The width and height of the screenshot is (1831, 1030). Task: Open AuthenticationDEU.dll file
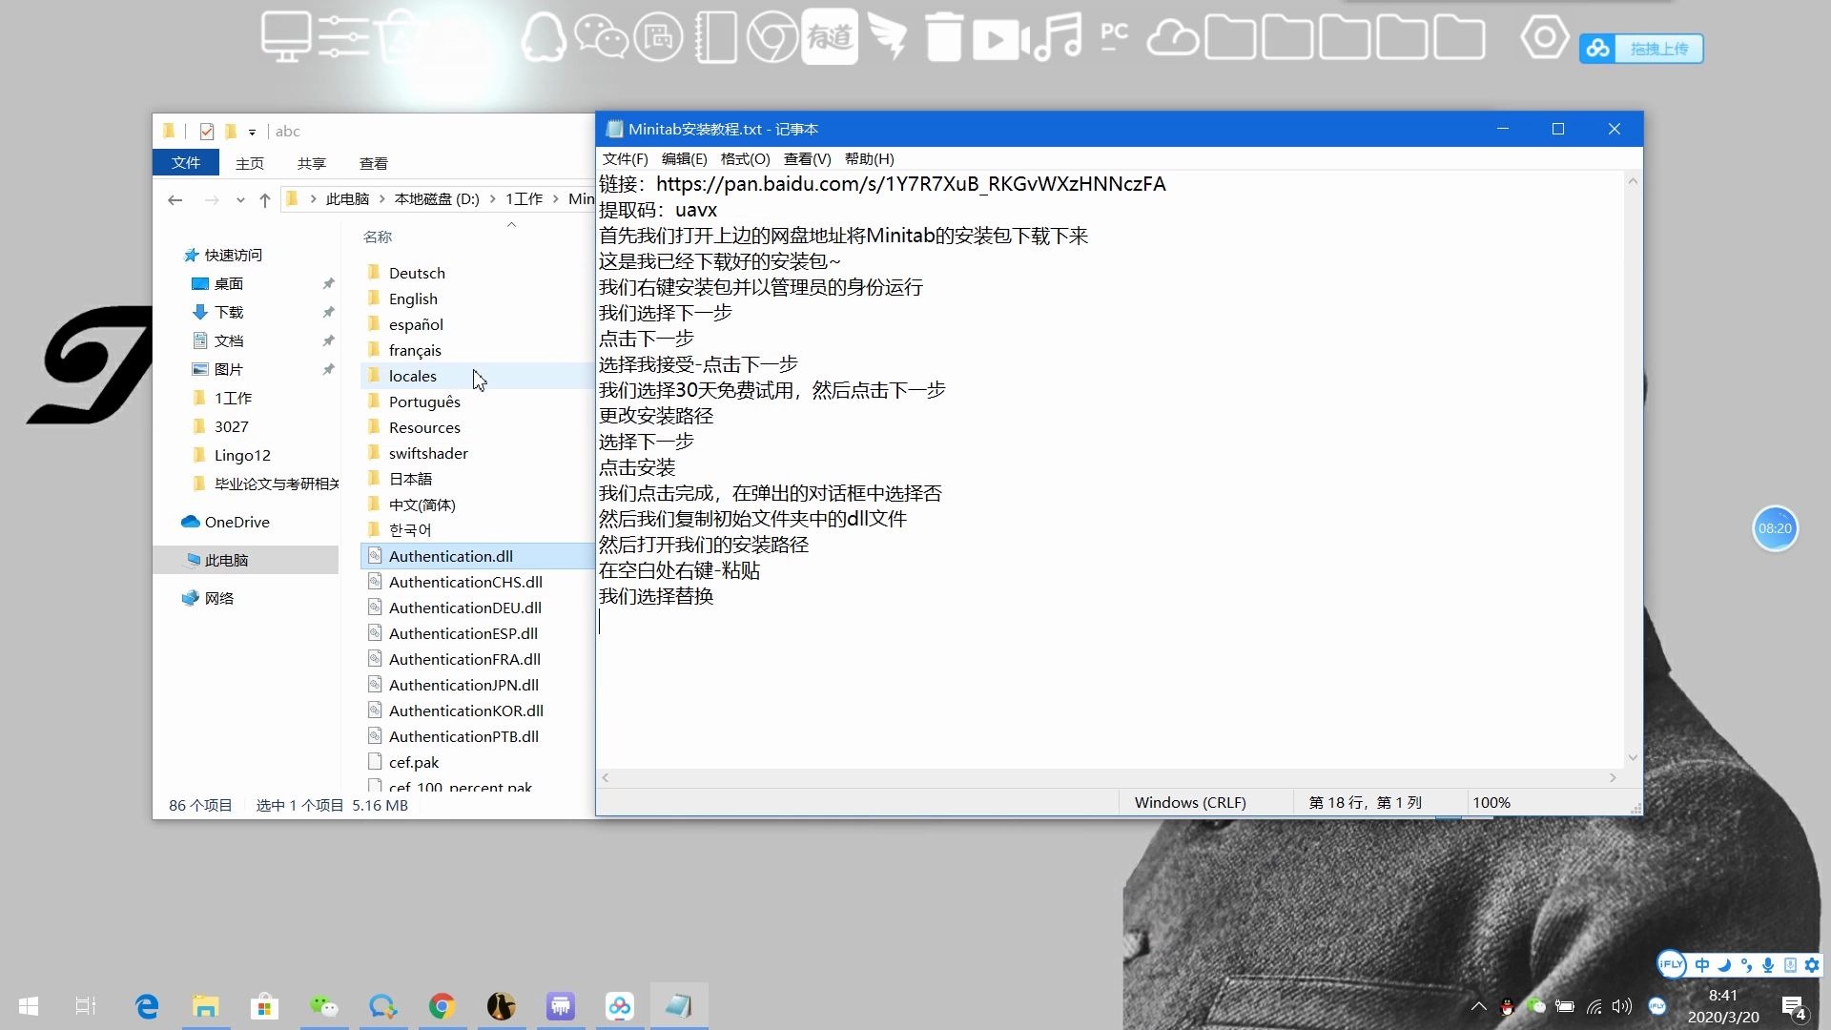tap(465, 608)
